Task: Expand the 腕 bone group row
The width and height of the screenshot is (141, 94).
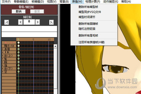Action: pyautogui.click(x=3, y=62)
